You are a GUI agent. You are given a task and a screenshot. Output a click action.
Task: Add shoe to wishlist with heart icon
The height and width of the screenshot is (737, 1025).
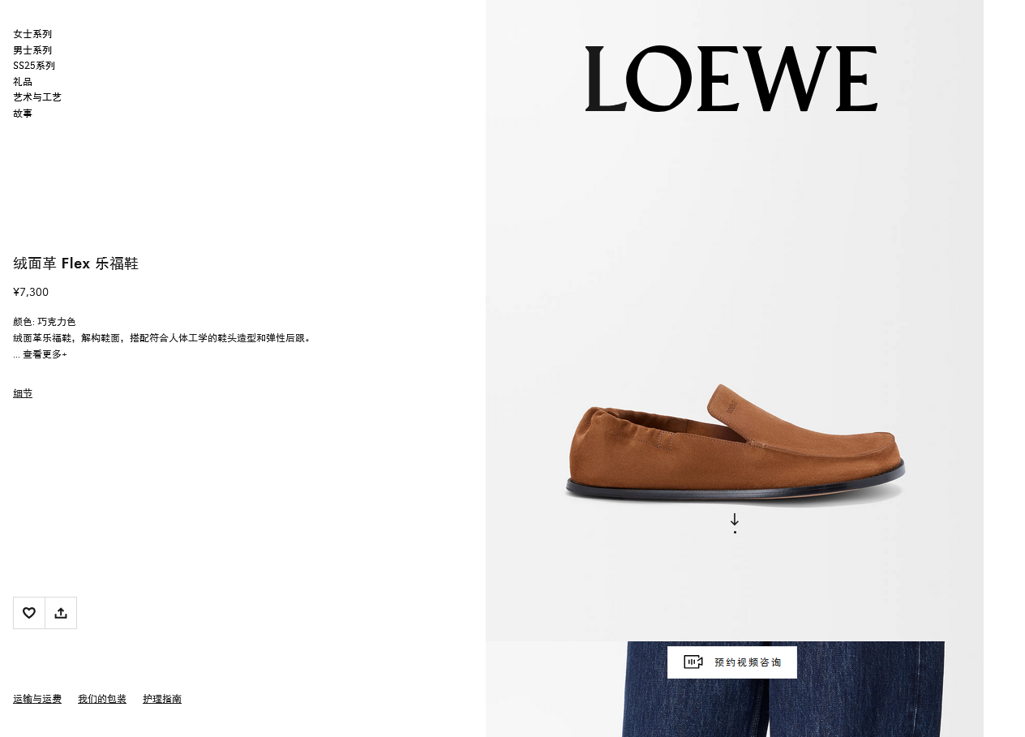pos(29,613)
